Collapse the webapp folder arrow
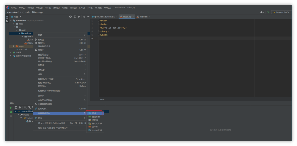 click(19, 33)
